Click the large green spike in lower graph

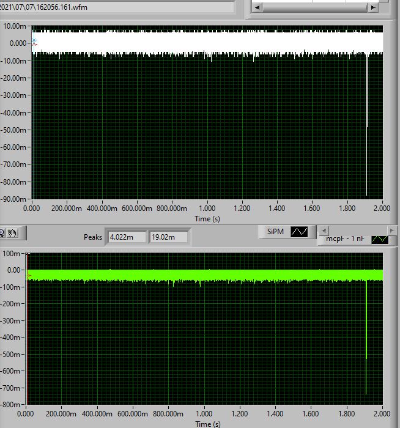(x=366, y=337)
